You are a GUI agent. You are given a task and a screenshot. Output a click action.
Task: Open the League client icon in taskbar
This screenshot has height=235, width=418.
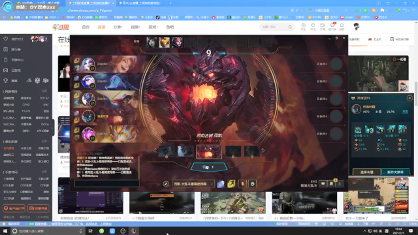point(133,231)
